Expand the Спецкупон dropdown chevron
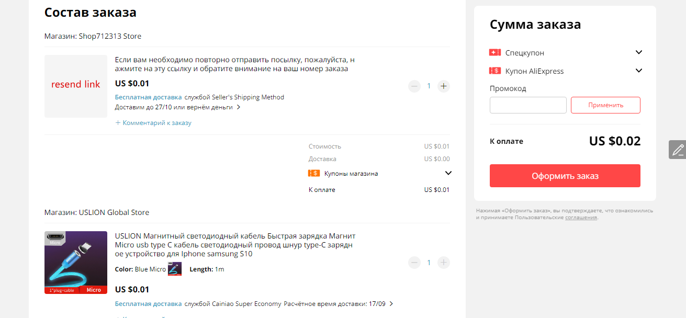The height and width of the screenshot is (318, 686). 638,52
